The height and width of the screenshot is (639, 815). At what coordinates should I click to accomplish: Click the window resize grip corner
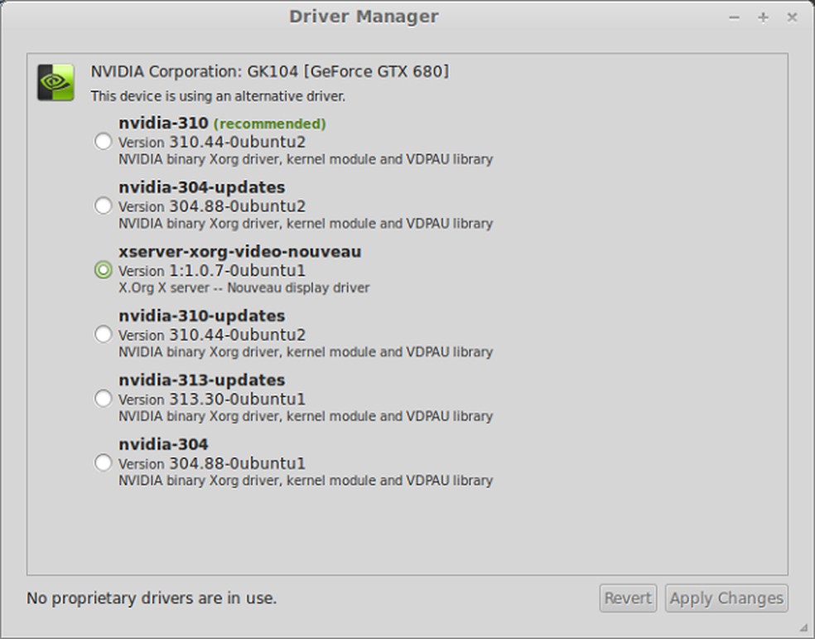click(804, 628)
